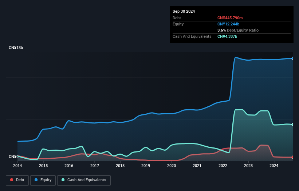Click the Equity row label in tooltip
Screen dimensions: 299x191
[x=178, y=24]
